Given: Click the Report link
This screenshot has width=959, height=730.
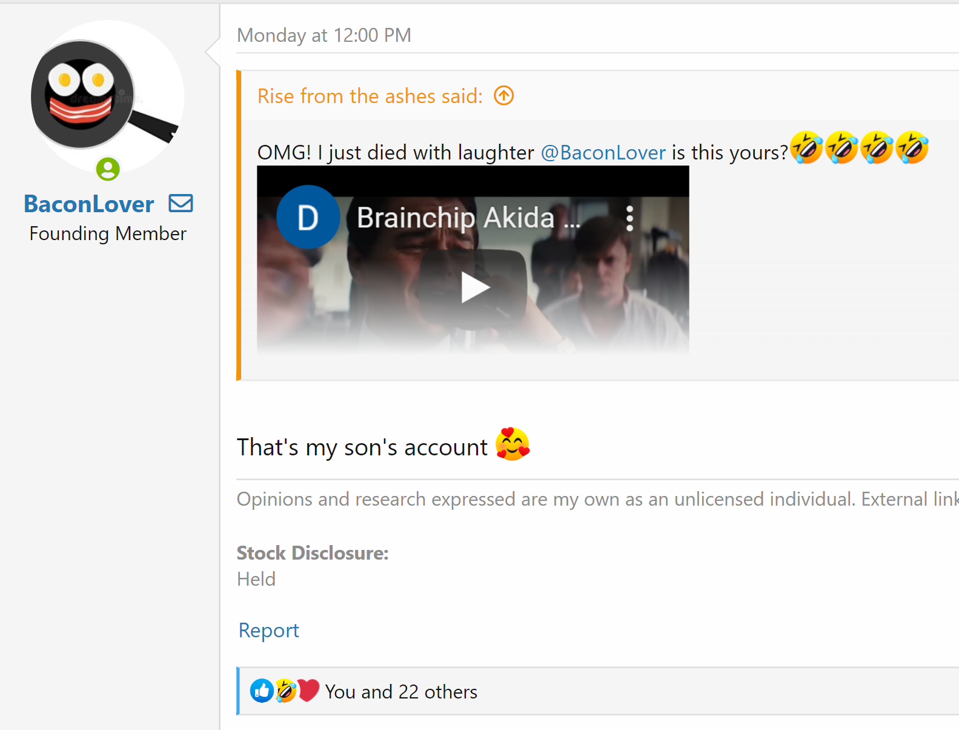Looking at the screenshot, I should coord(268,631).
